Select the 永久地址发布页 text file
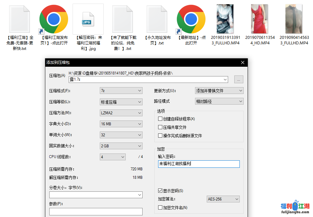313x217 pixels. 156,19
